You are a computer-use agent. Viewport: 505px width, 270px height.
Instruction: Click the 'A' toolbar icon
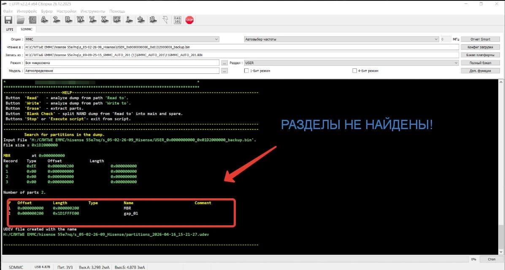(x=44, y=20)
